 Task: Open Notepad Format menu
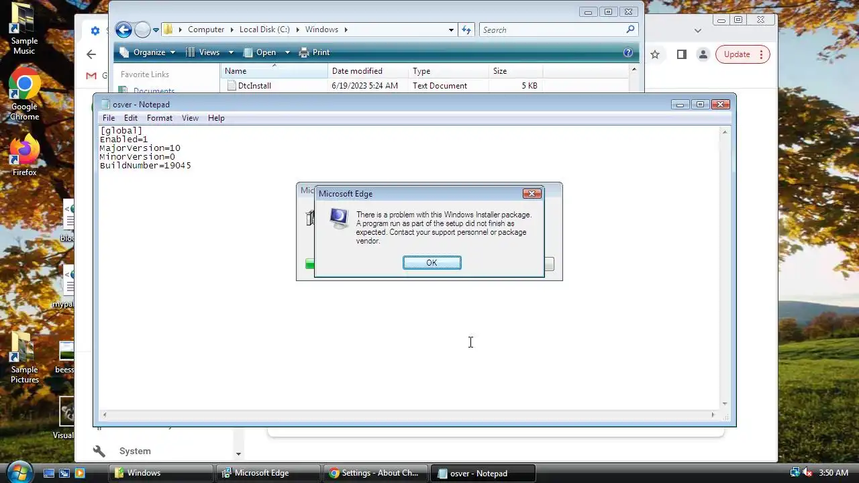coord(160,118)
